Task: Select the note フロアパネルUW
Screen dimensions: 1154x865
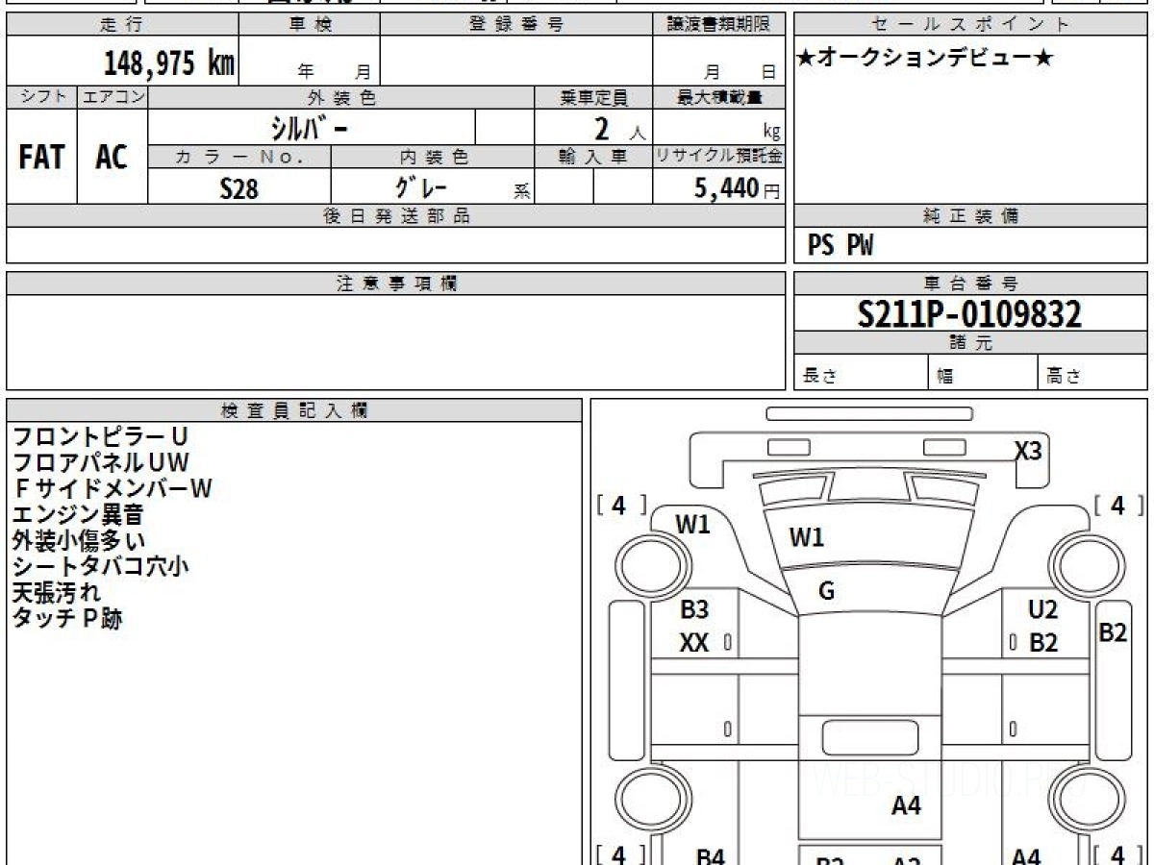Action: click(101, 463)
